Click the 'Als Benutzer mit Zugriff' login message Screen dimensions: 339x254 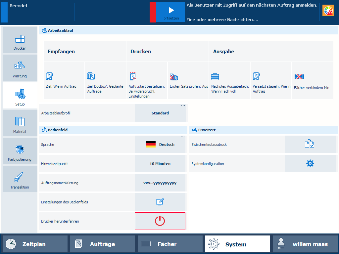[x=252, y=5]
